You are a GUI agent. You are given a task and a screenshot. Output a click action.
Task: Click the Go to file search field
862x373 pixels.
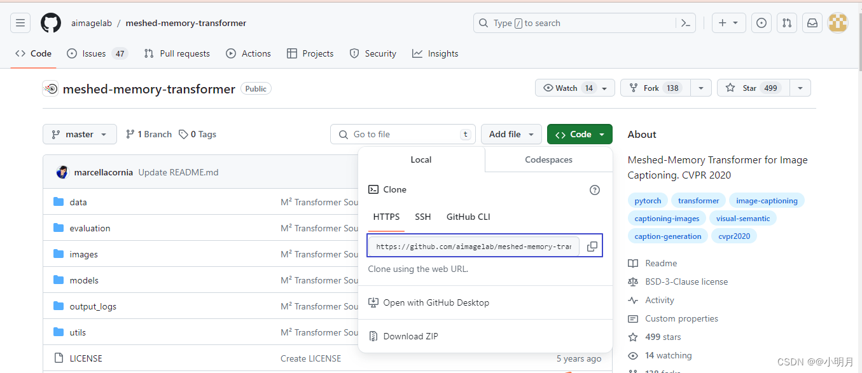pos(403,134)
